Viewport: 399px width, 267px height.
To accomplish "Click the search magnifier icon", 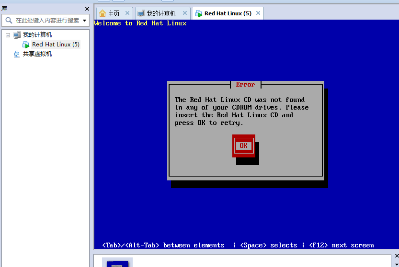I will point(9,20).
